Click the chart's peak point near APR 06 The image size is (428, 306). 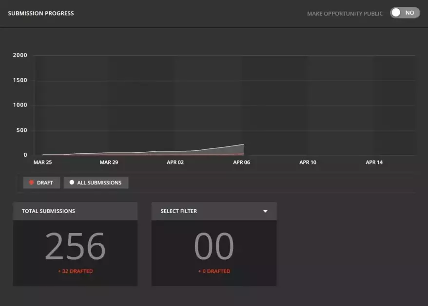point(243,144)
